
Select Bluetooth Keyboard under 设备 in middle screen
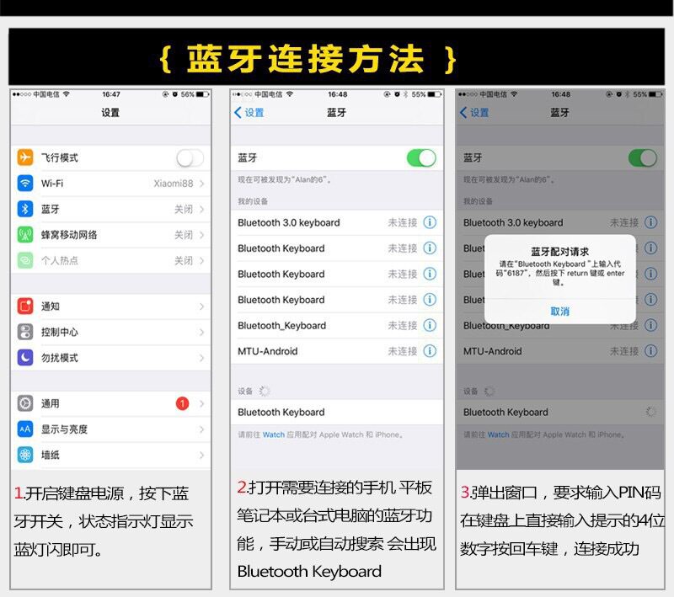(x=336, y=413)
